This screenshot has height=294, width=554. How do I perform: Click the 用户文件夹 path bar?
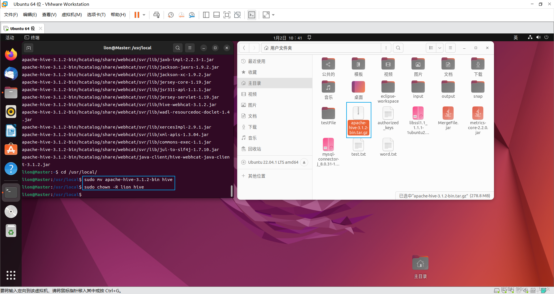321,48
